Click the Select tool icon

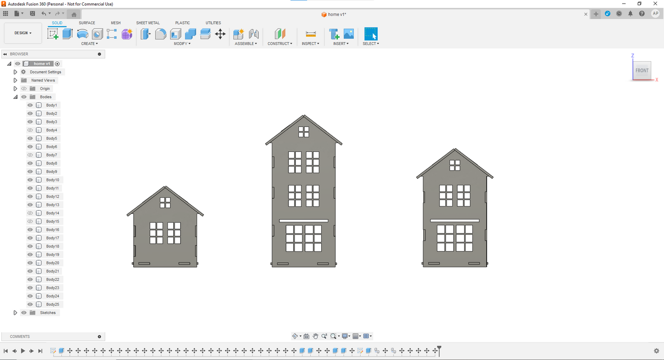coord(371,34)
